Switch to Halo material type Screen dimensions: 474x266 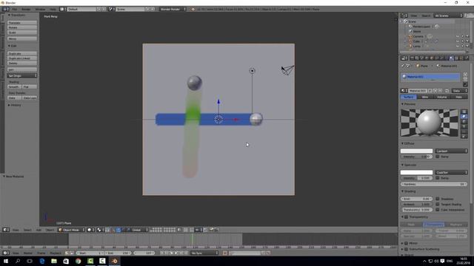tap(459, 97)
